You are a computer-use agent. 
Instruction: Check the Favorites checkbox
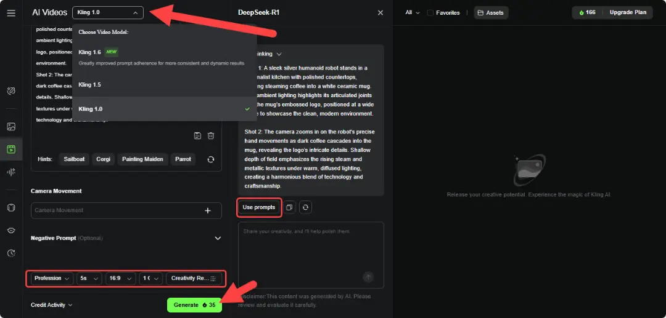click(430, 13)
